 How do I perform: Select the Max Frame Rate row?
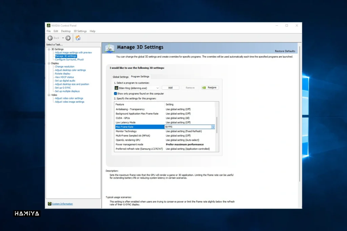pos(165,127)
